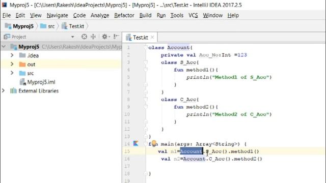Open the Run menu
Image resolution: width=326 pixels, height=183 pixels.
point(161,15)
